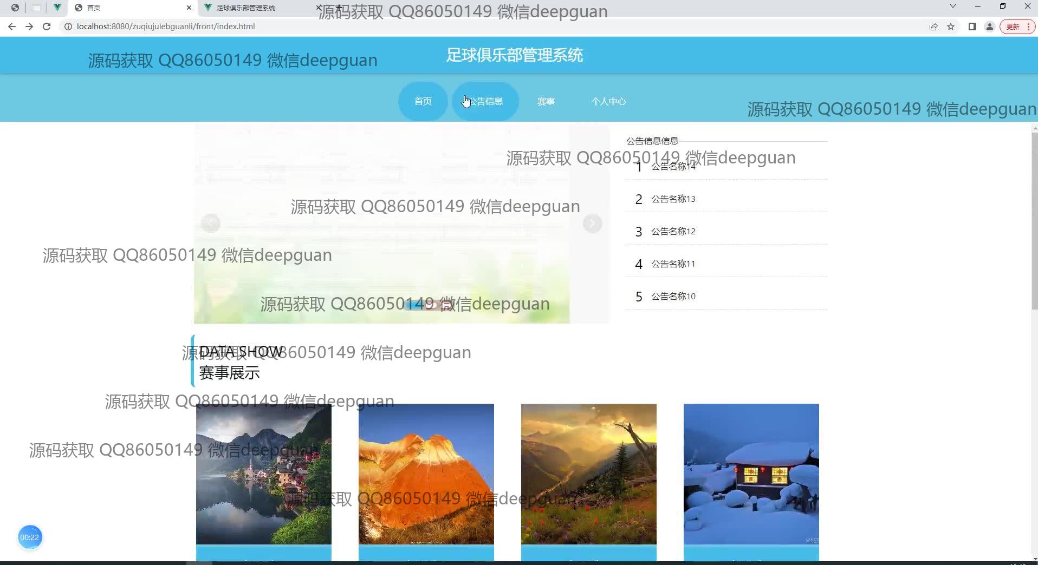Click the red 更新 update button
1038x565 pixels.
[x=1017, y=27]
